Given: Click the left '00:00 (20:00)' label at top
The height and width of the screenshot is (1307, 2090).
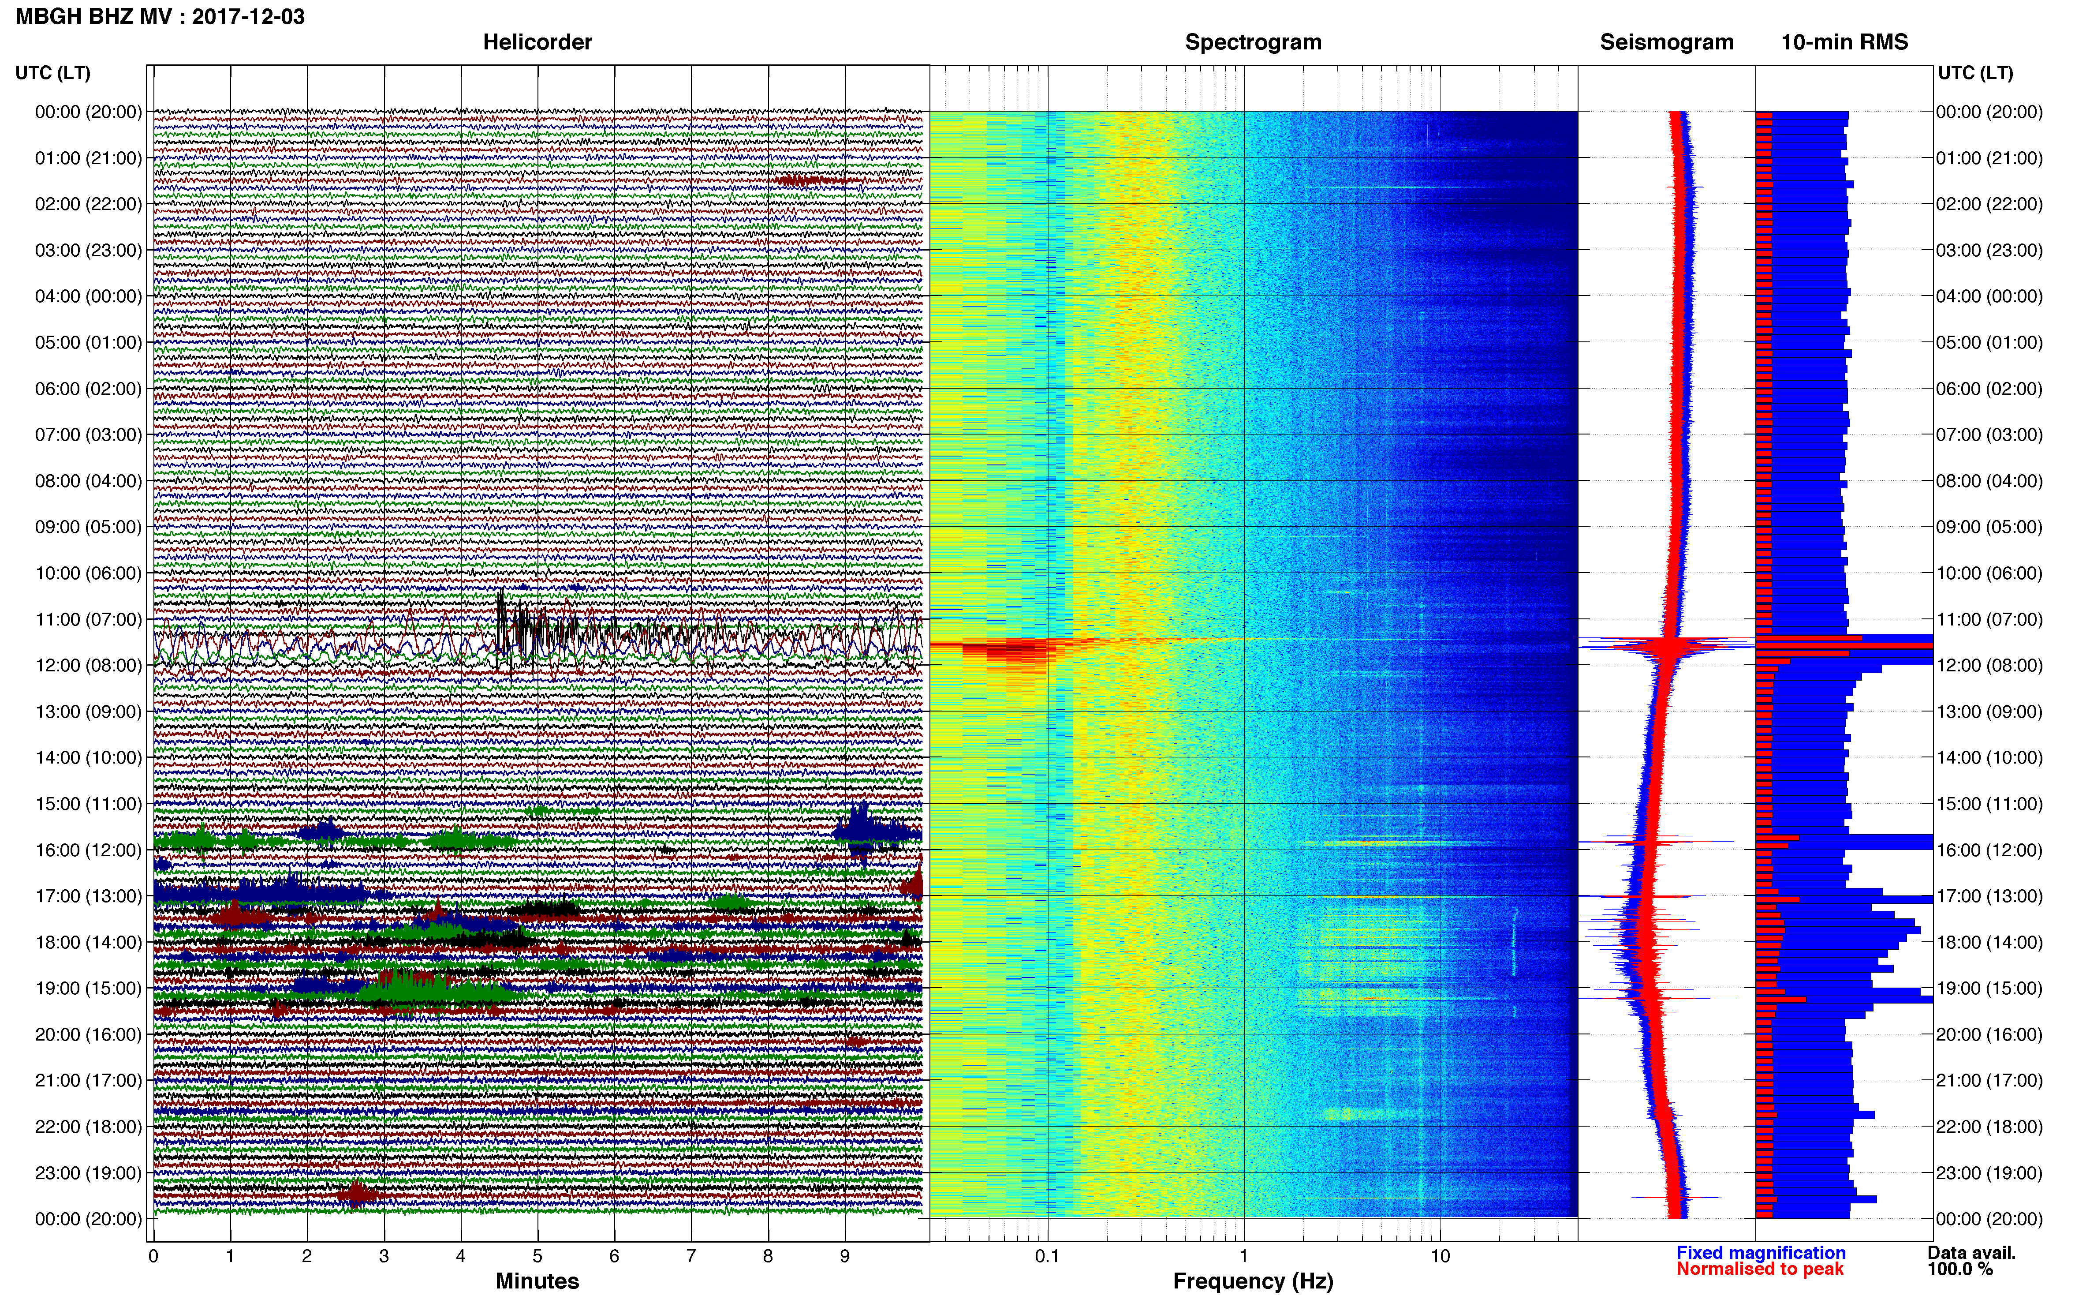Looking at the screenshot, I should pyautogui.click(x=88, y=112).
